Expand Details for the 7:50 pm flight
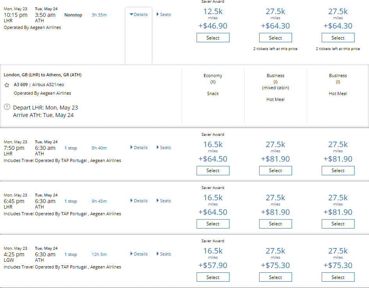 [139, 148]
